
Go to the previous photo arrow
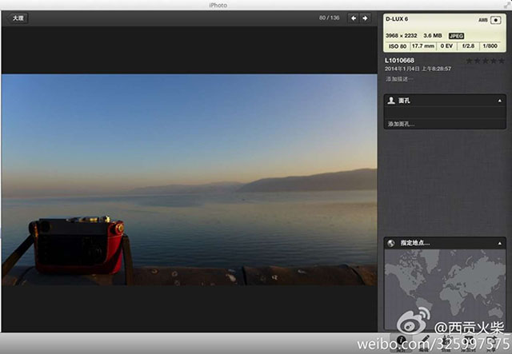354,18
